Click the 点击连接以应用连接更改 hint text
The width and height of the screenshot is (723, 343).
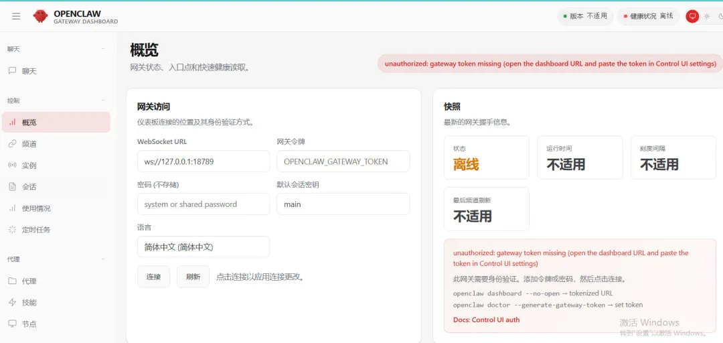pos(260,277)
